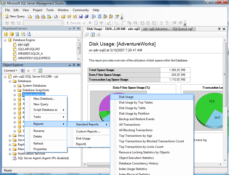Select SQLLAB\SQL2K5 registered server
This screenshot has width=229, height=175.
click(29, 49)
